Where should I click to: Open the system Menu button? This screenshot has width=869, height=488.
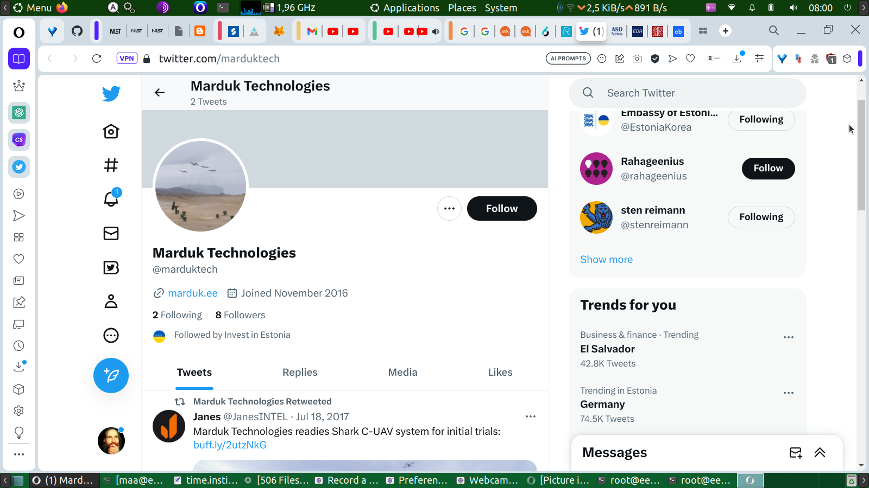[x=33, y=8]
